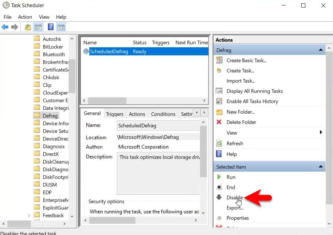
Task: Click Disable for the selected task
Action: [x=235, y=198]
